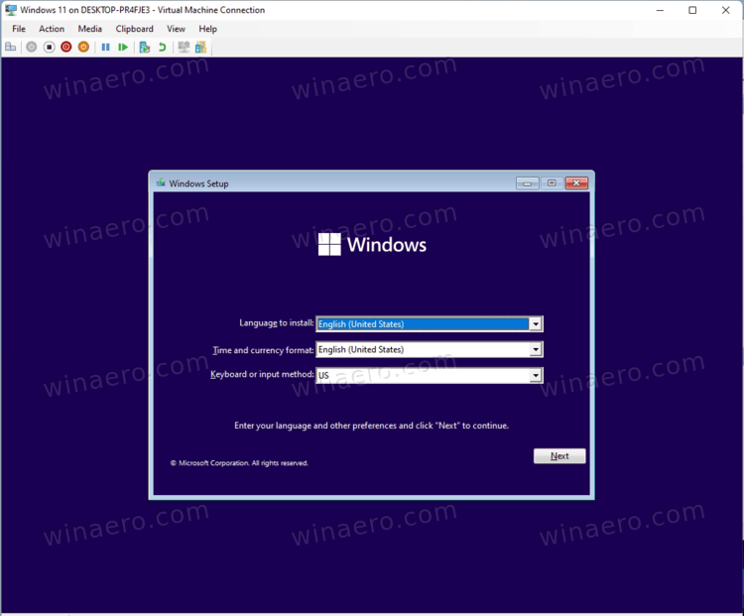Minimize the Windows Setup dialog
This screenshot has width=744, height=616.
pyautogui.click(x=527, y=184)
